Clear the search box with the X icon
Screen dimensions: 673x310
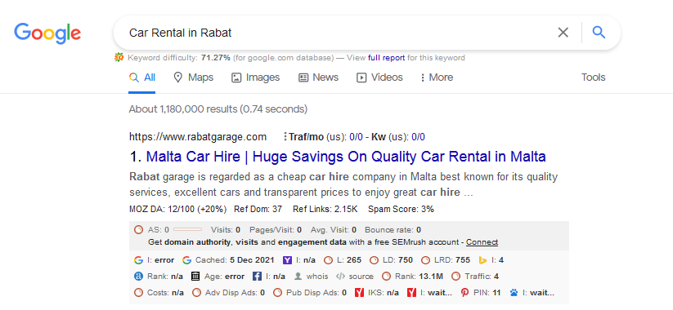click(x=563, y=33)
